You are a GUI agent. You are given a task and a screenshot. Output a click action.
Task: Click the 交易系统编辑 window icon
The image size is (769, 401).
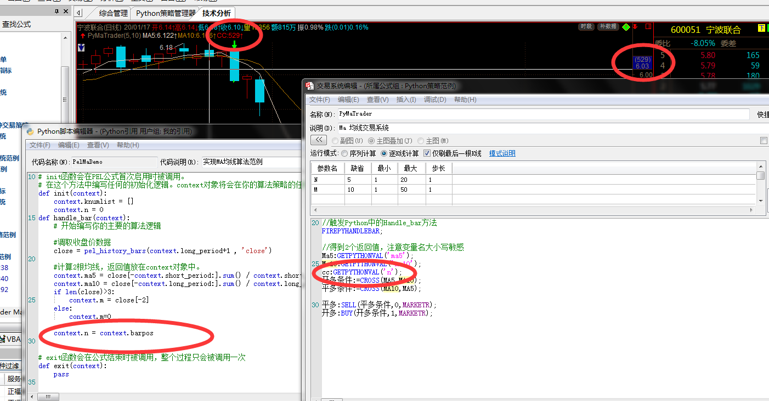310,86
